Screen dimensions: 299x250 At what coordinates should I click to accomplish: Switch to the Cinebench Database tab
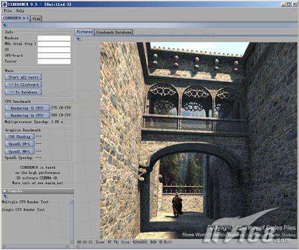[114, 33]
